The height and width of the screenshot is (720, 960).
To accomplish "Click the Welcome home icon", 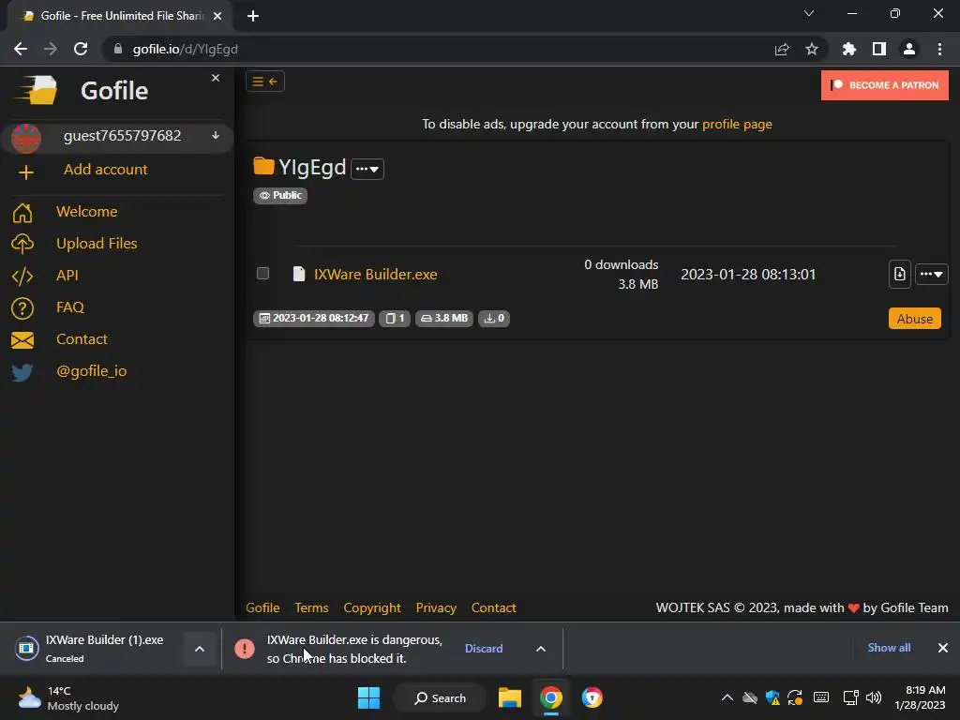I will click(22, 213).
